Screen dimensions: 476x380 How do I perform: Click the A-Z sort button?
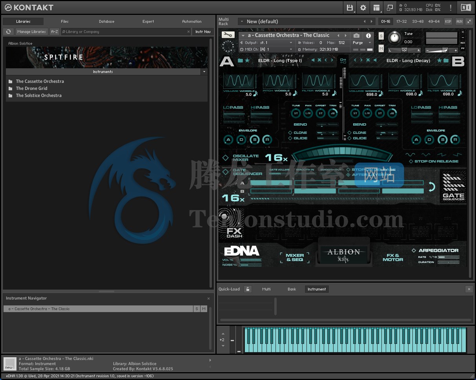(x=55, y=32)
